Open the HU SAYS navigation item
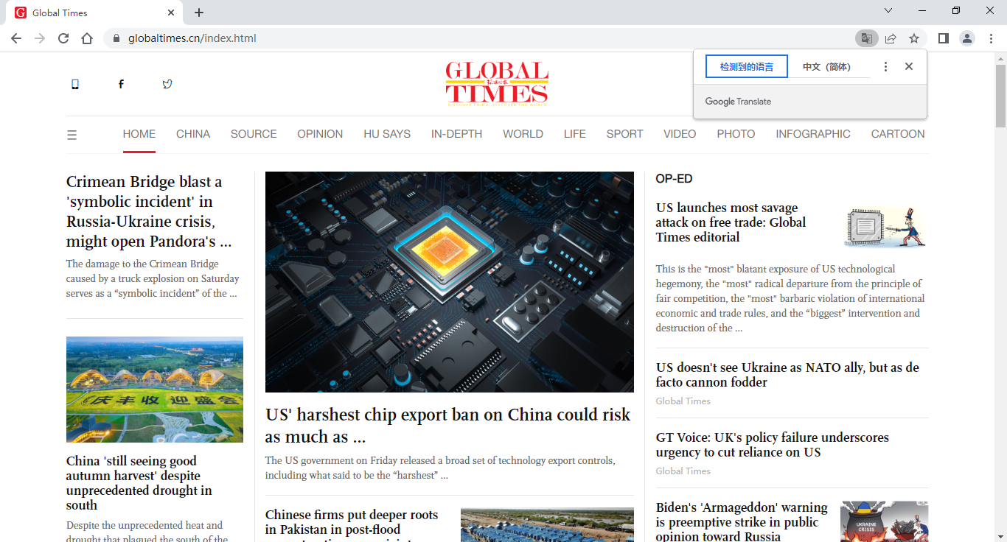The image size is (1007, 542). pos(387,134)
